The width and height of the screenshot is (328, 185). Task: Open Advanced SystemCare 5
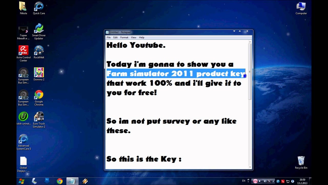point(23,142)
